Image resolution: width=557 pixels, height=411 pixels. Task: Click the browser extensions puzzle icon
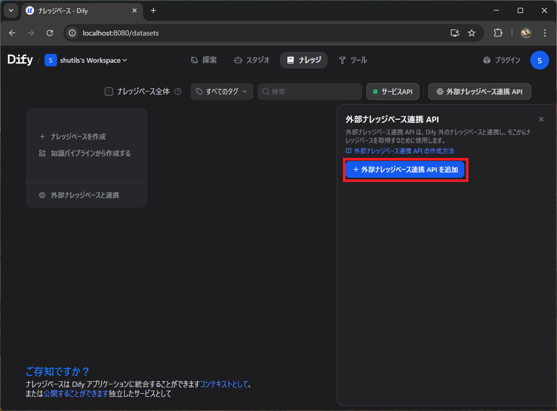pos(498,32)
